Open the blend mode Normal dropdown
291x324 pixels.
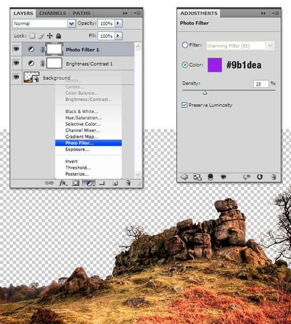coord(71,23)
